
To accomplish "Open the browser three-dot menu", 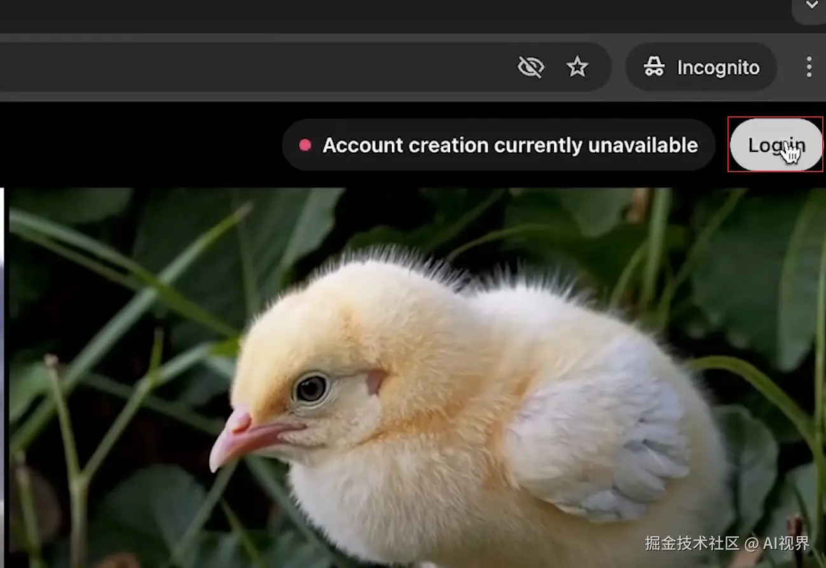I will pos(809,67).
